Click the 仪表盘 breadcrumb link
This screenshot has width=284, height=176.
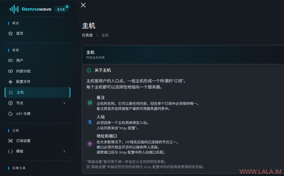pos(87,35)
